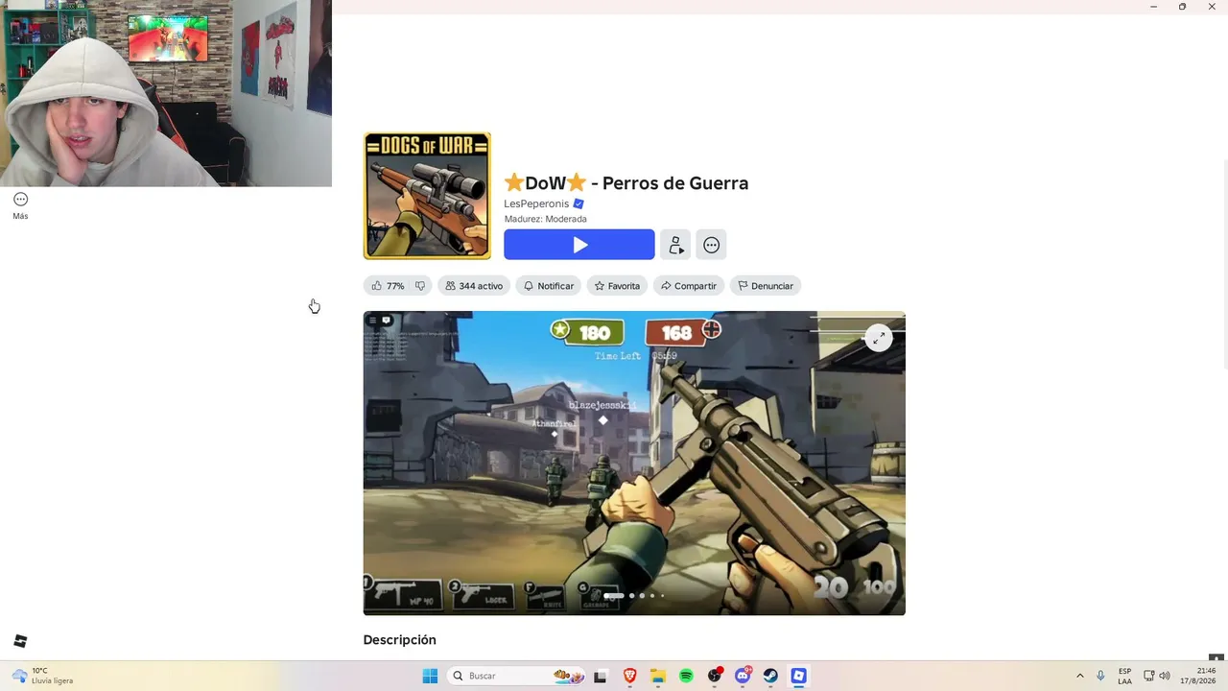The height and width of the screenshot is (691, 1228).
Task: Click the volume speaker icon in the tray
Action: tap(1165, 676)
